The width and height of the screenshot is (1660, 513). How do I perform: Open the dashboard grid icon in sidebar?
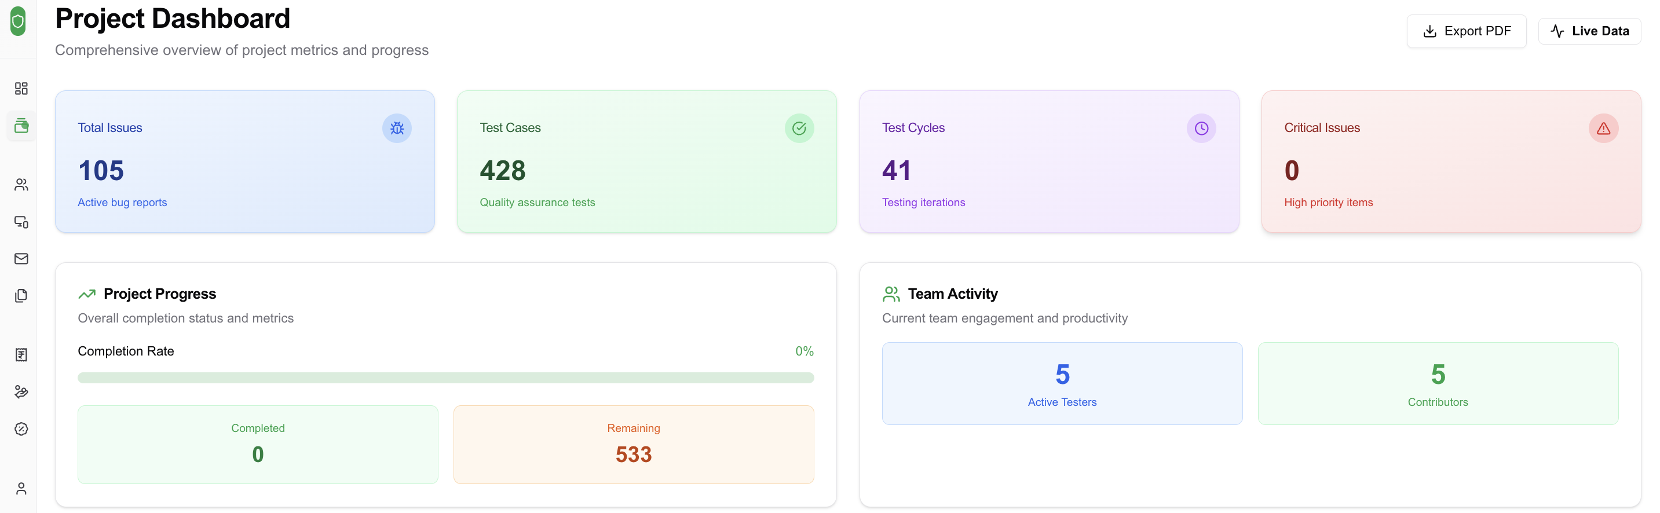[21, 88]
